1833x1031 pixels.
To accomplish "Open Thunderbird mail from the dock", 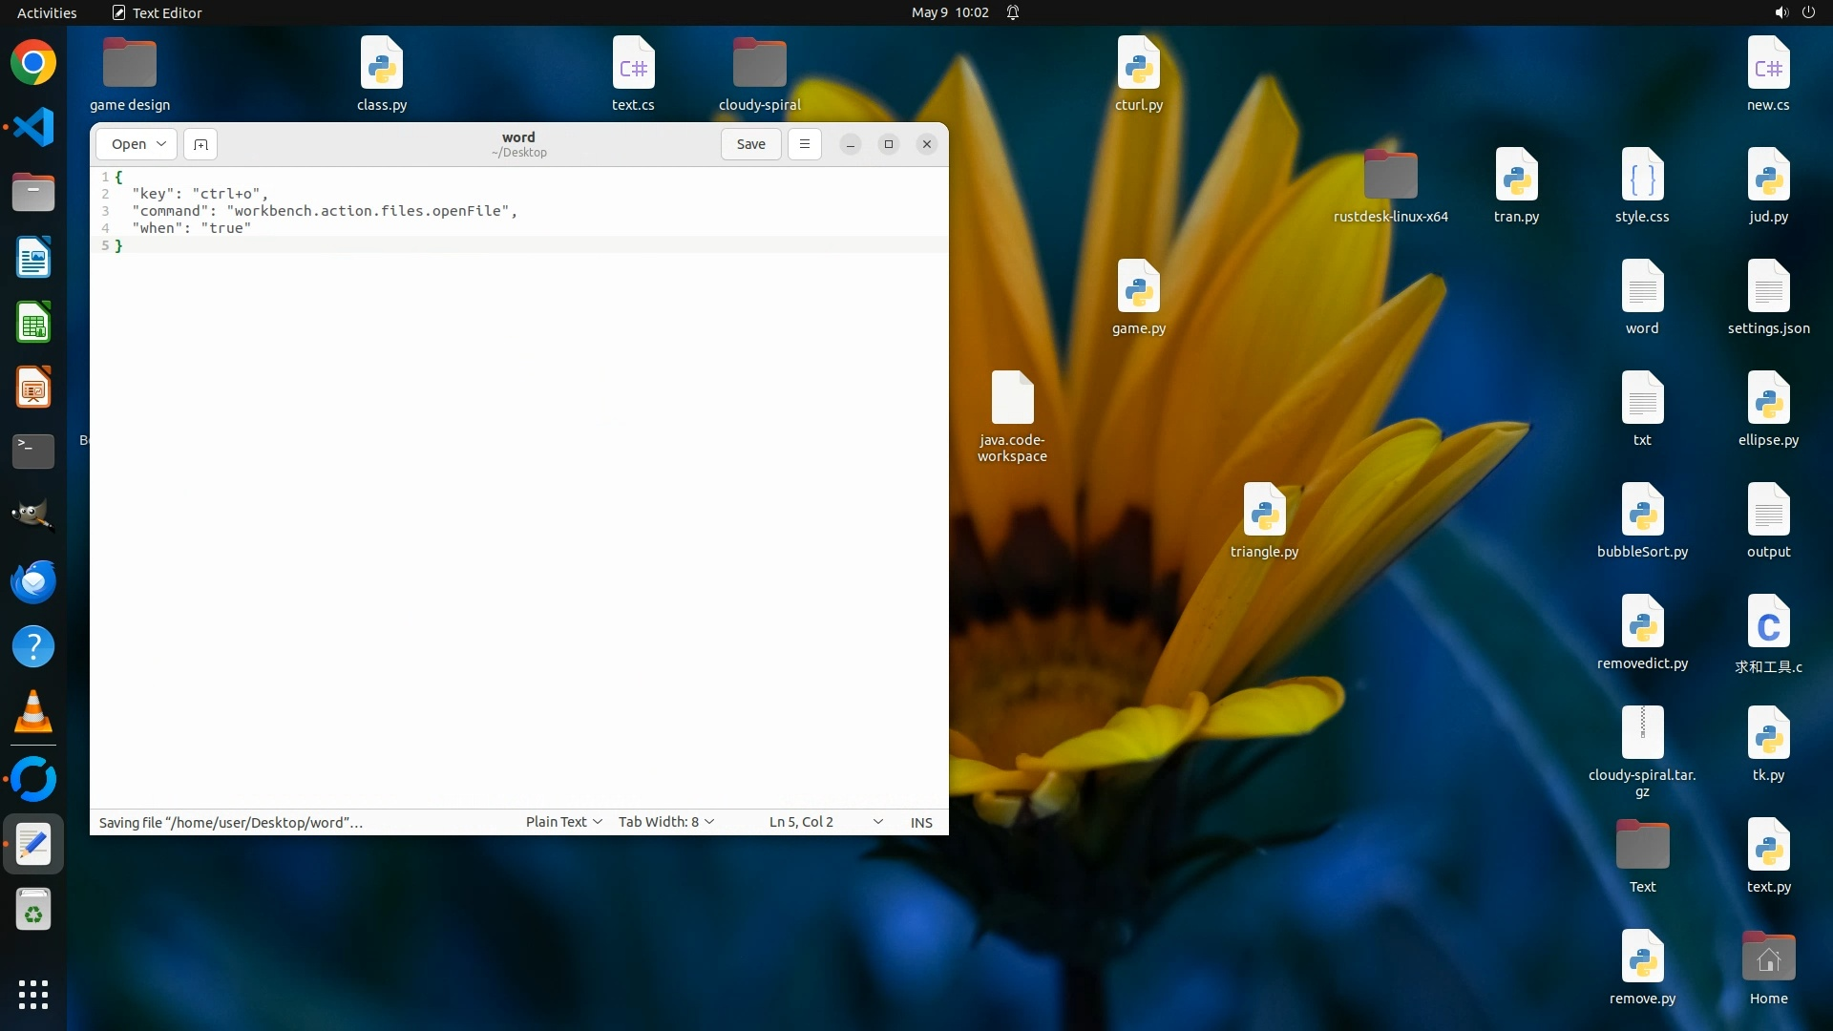I will (33, 581).
